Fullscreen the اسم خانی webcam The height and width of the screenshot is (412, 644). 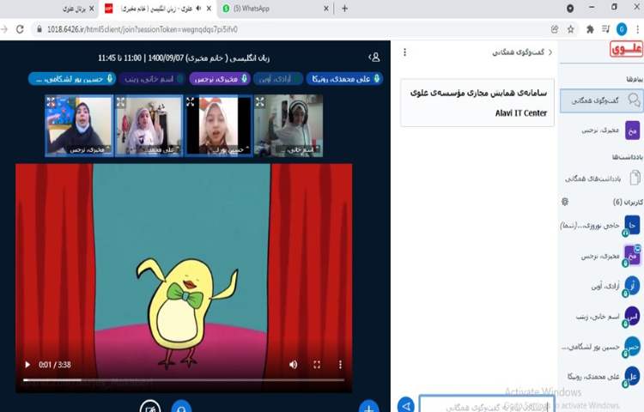pos(260,102)
